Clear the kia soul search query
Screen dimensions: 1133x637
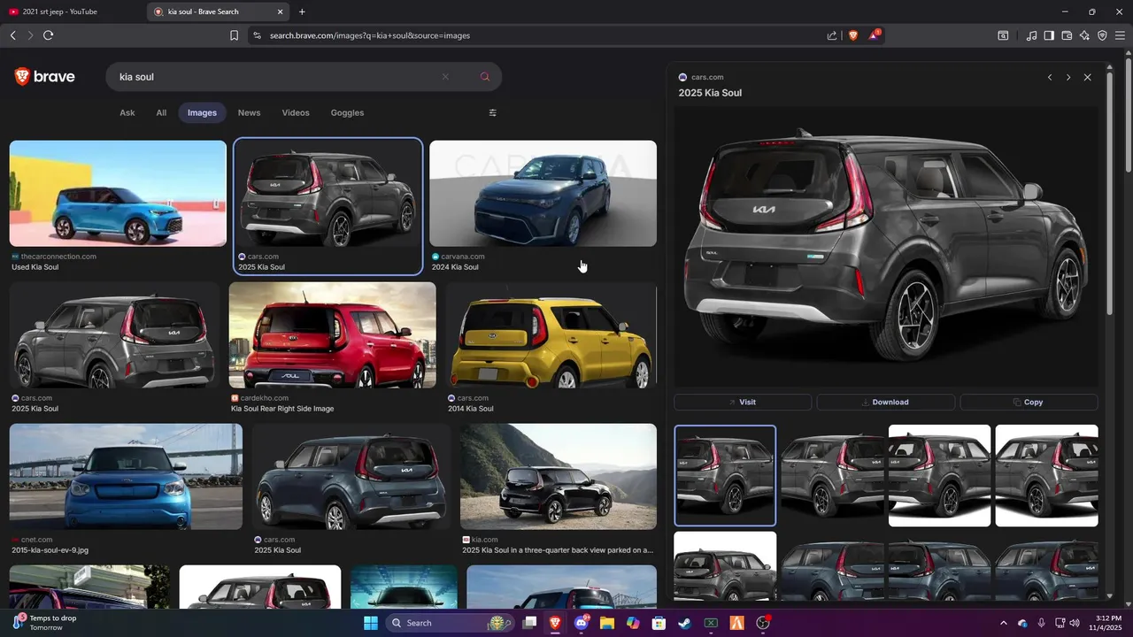point(445,77)
